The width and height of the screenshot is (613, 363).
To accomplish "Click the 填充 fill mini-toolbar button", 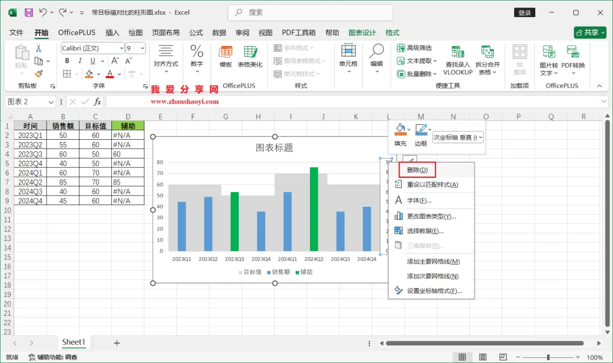I will pos(400,135).
